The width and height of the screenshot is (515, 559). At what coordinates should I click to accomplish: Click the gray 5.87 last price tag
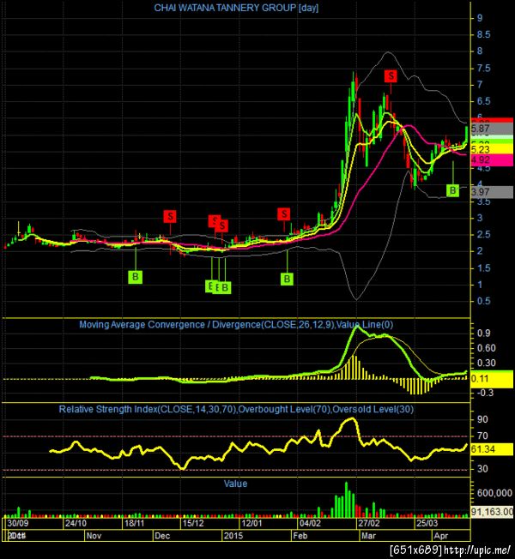click(492, 129)
